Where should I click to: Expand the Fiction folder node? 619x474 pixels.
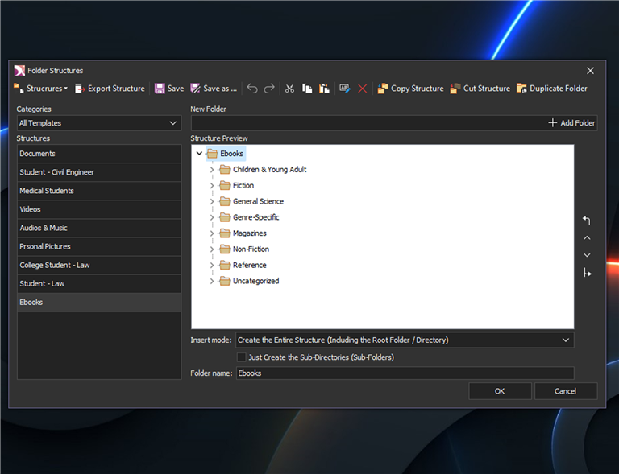pos(212,186)
